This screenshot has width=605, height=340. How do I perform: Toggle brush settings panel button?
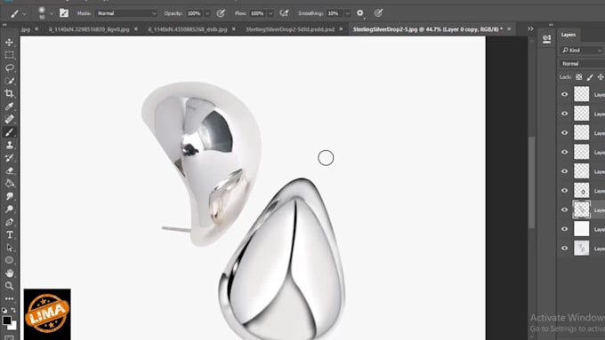point(64,13)
